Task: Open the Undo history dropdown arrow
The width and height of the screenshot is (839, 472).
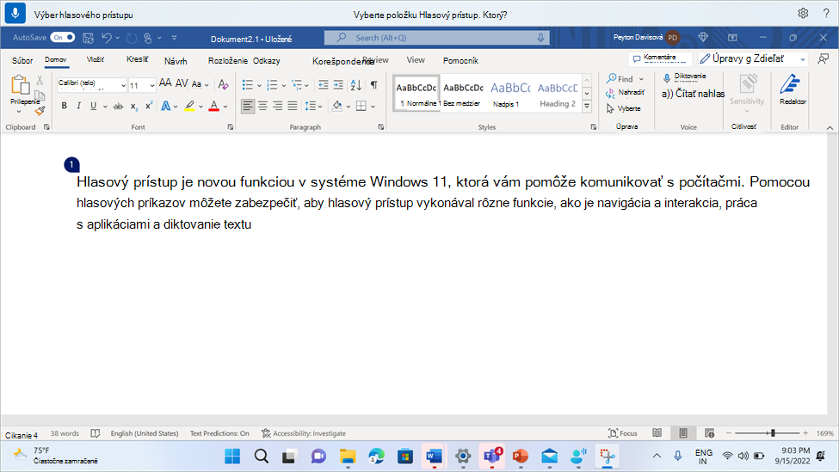Action: pyautogui.click(x=118, y=38)
